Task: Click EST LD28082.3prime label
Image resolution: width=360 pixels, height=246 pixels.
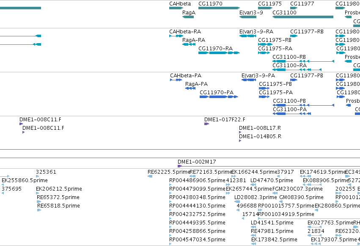Action: click(256, 197)
